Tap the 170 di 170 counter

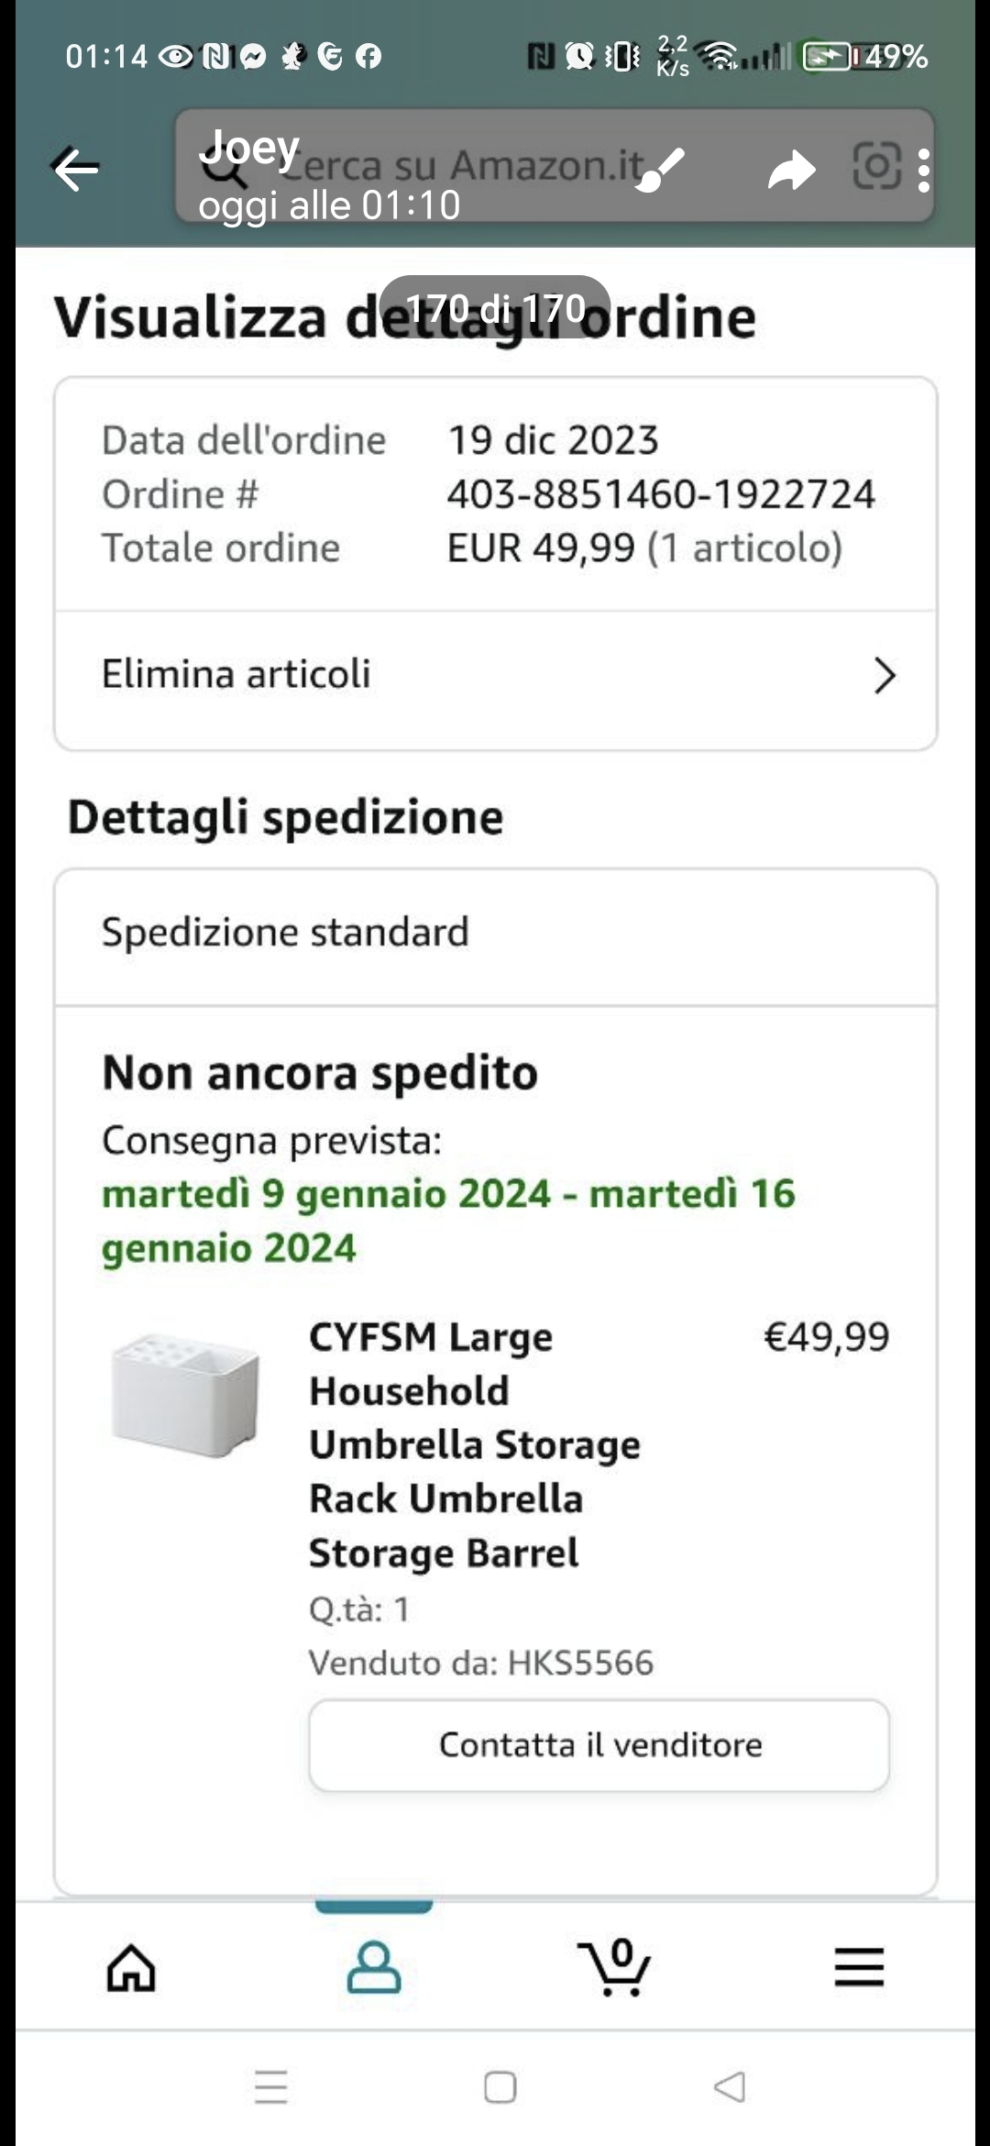point(495,308)
